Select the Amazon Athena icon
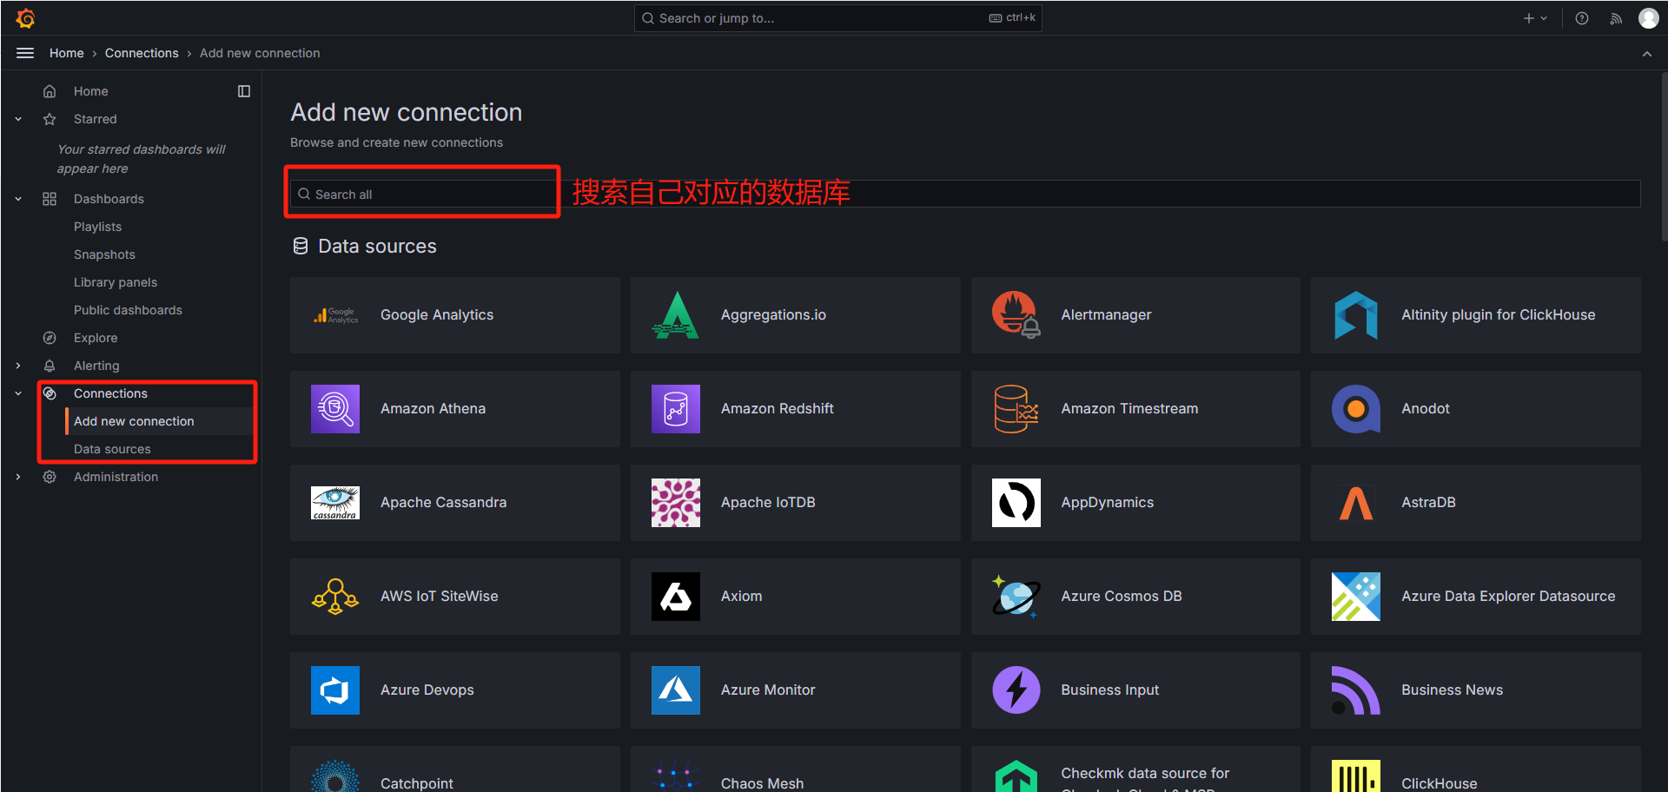This screenshot has width=1668, height=792. tap(335, 409)
